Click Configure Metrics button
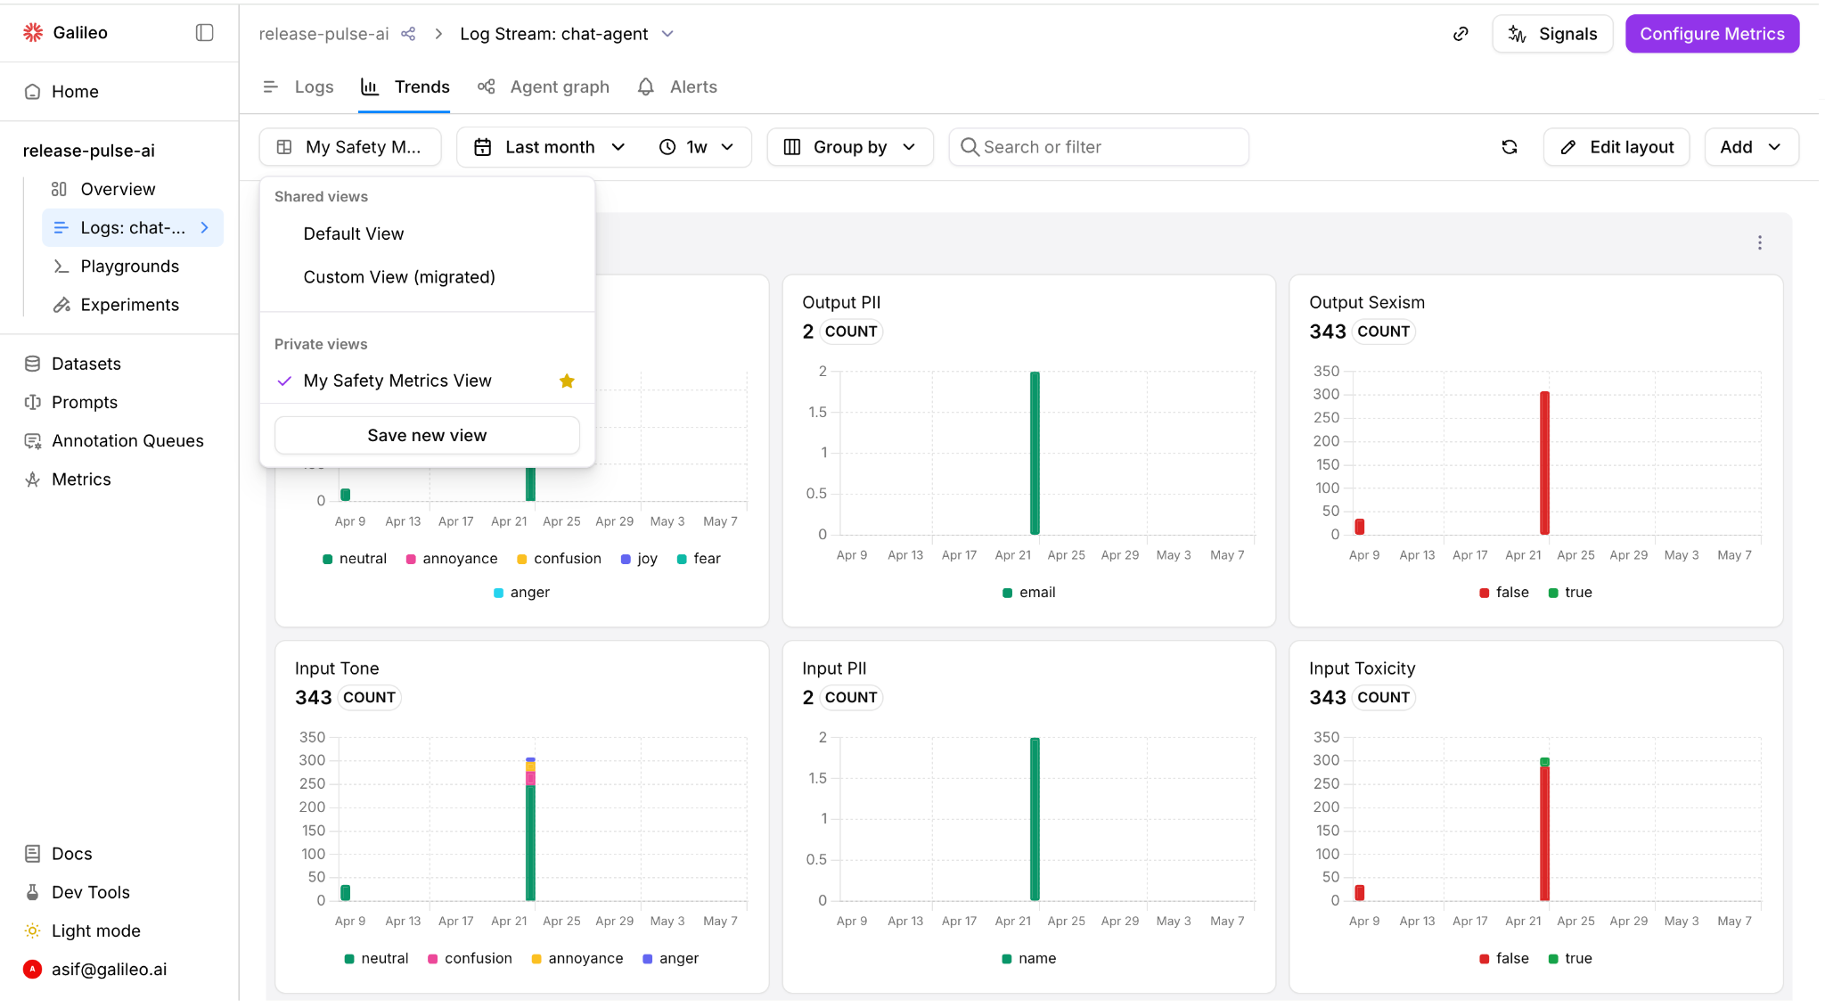The width and height of the screenshot is (1825, 1008). (x=1712, y=34)
